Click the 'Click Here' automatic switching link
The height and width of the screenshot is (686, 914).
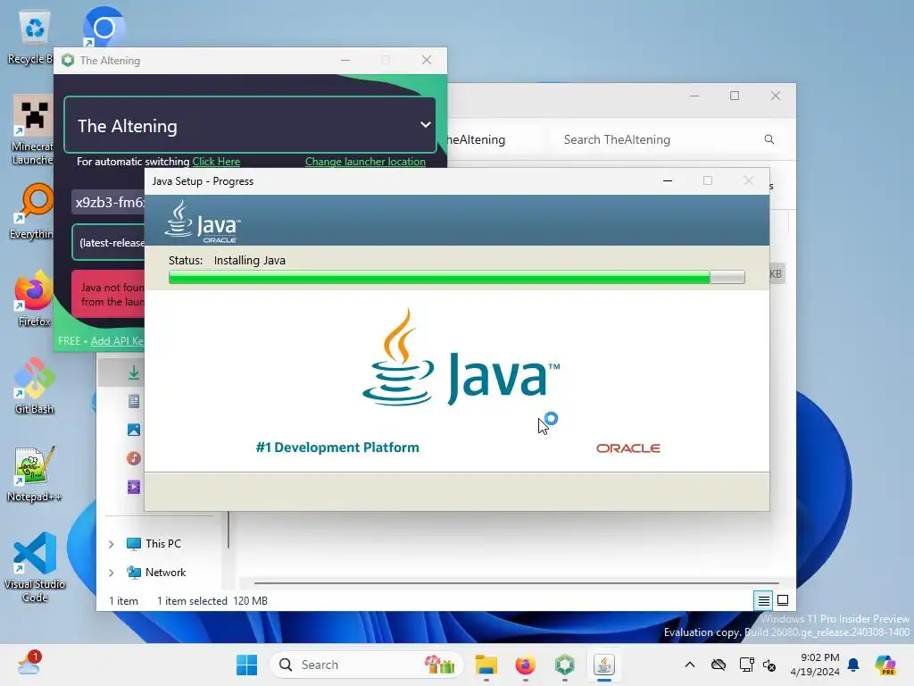tap(216, 162)
